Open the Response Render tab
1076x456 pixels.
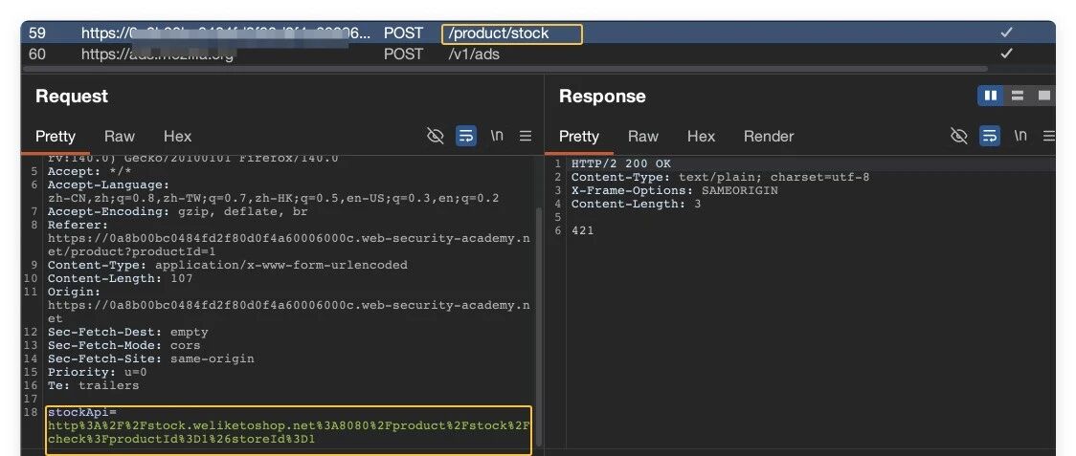point(769,137)
